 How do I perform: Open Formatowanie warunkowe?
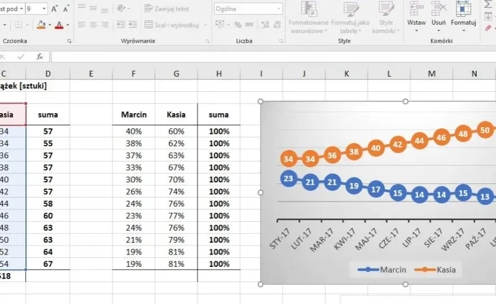[308, 17]
